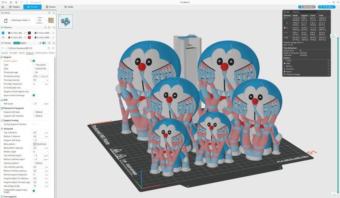The width and height of the screenshot is (340, 198).
Task: Click the Redo arrow in title bar
Action: (27, 2)
